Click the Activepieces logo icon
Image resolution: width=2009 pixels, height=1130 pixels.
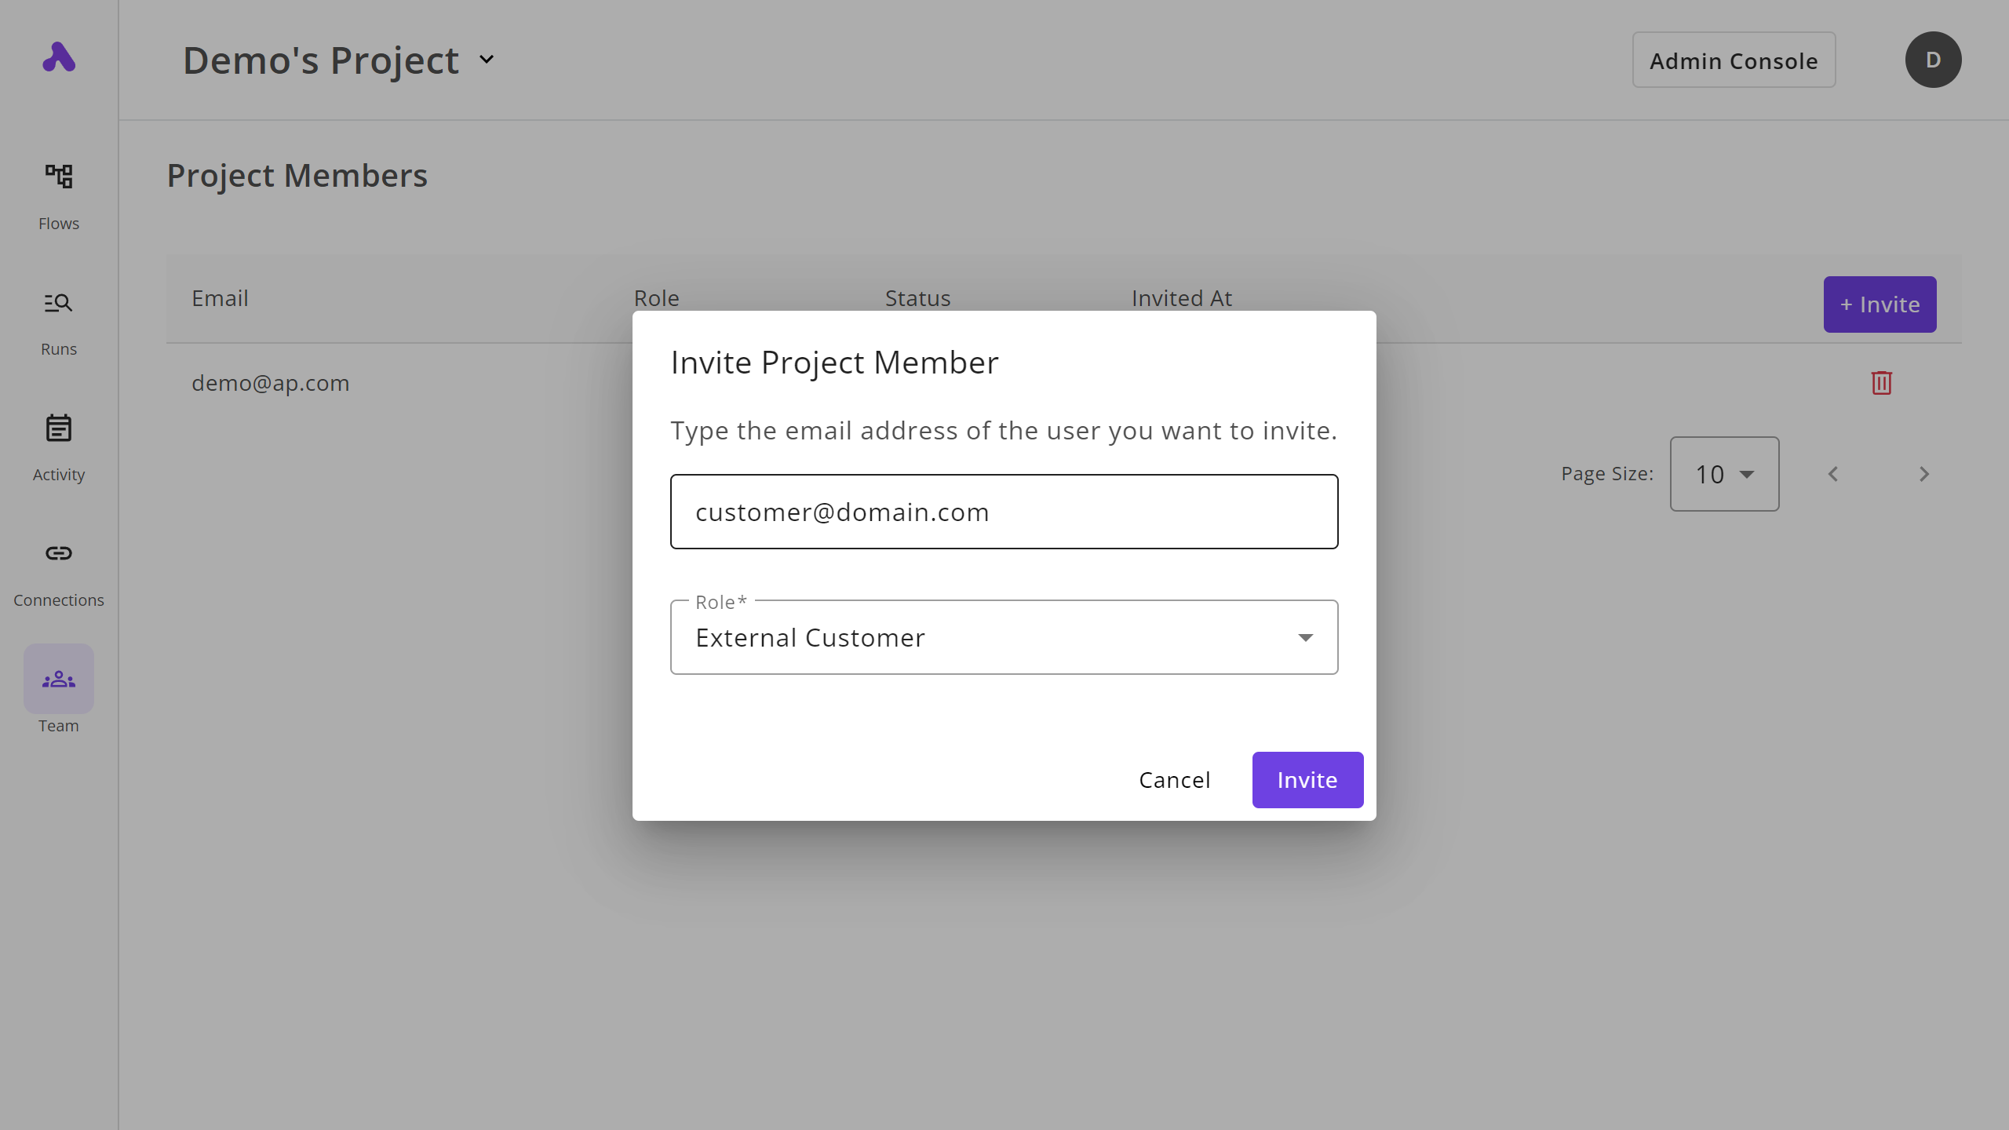(x=59, y=57)
